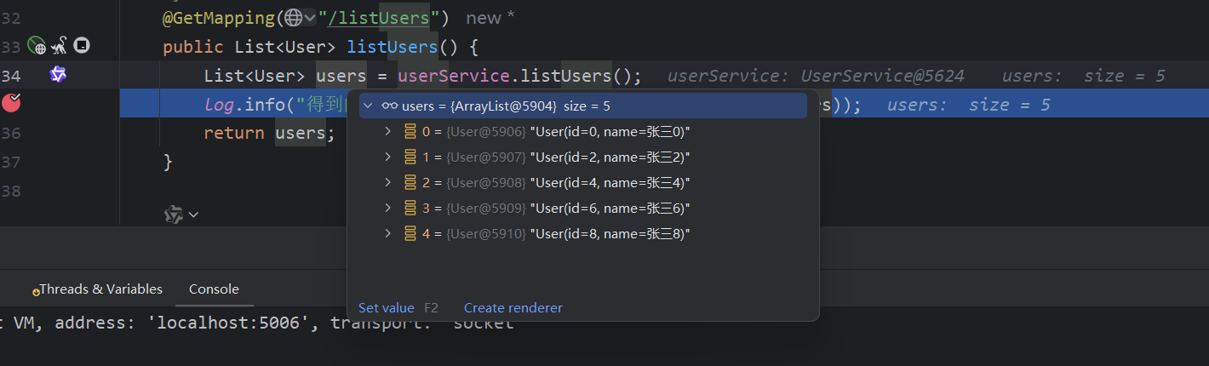Switch to the Threads & Variables tab
This screenshot has width=1209, height=366.
click(x=100, y=289)
